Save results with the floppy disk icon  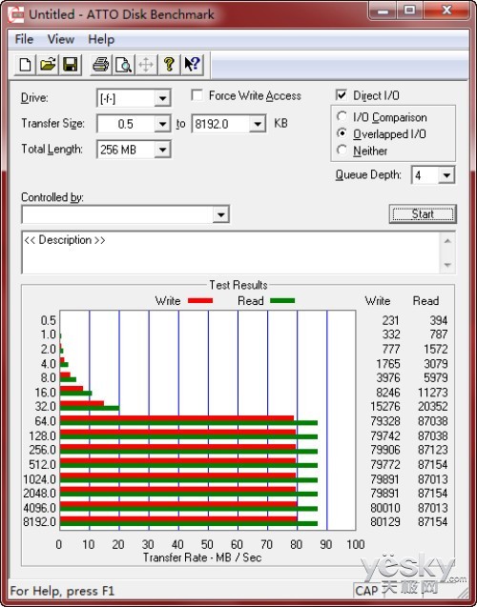coord(71,64)
